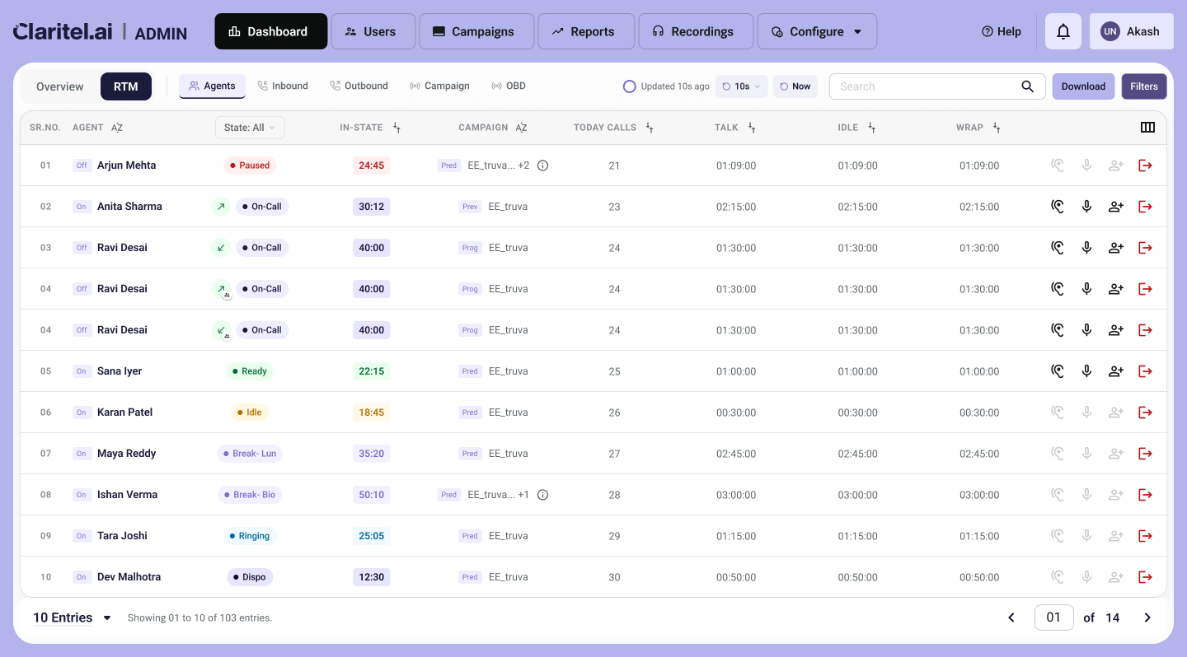Sort by Today Calls column
Viewport: 1187px width, 657px height.
pyautogui.click(x=650, y=128)
